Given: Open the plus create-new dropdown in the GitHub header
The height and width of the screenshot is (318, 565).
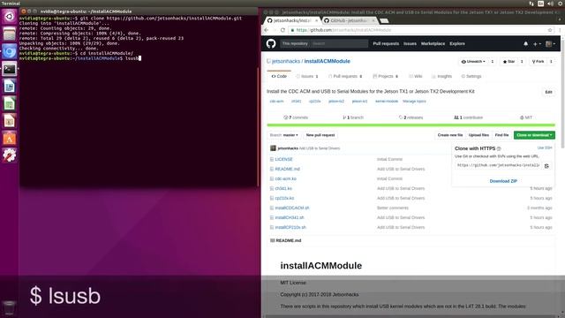Looking at the screenshot, I should click(x=537, y=43).
